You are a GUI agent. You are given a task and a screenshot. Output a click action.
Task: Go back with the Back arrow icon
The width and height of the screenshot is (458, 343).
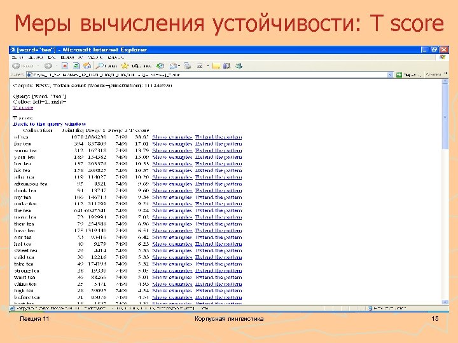(x=16, y=66)
